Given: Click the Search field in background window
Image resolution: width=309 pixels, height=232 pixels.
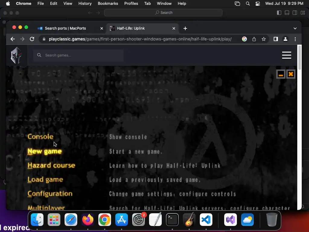Looking at the screenshot, I should coord(163,13).
